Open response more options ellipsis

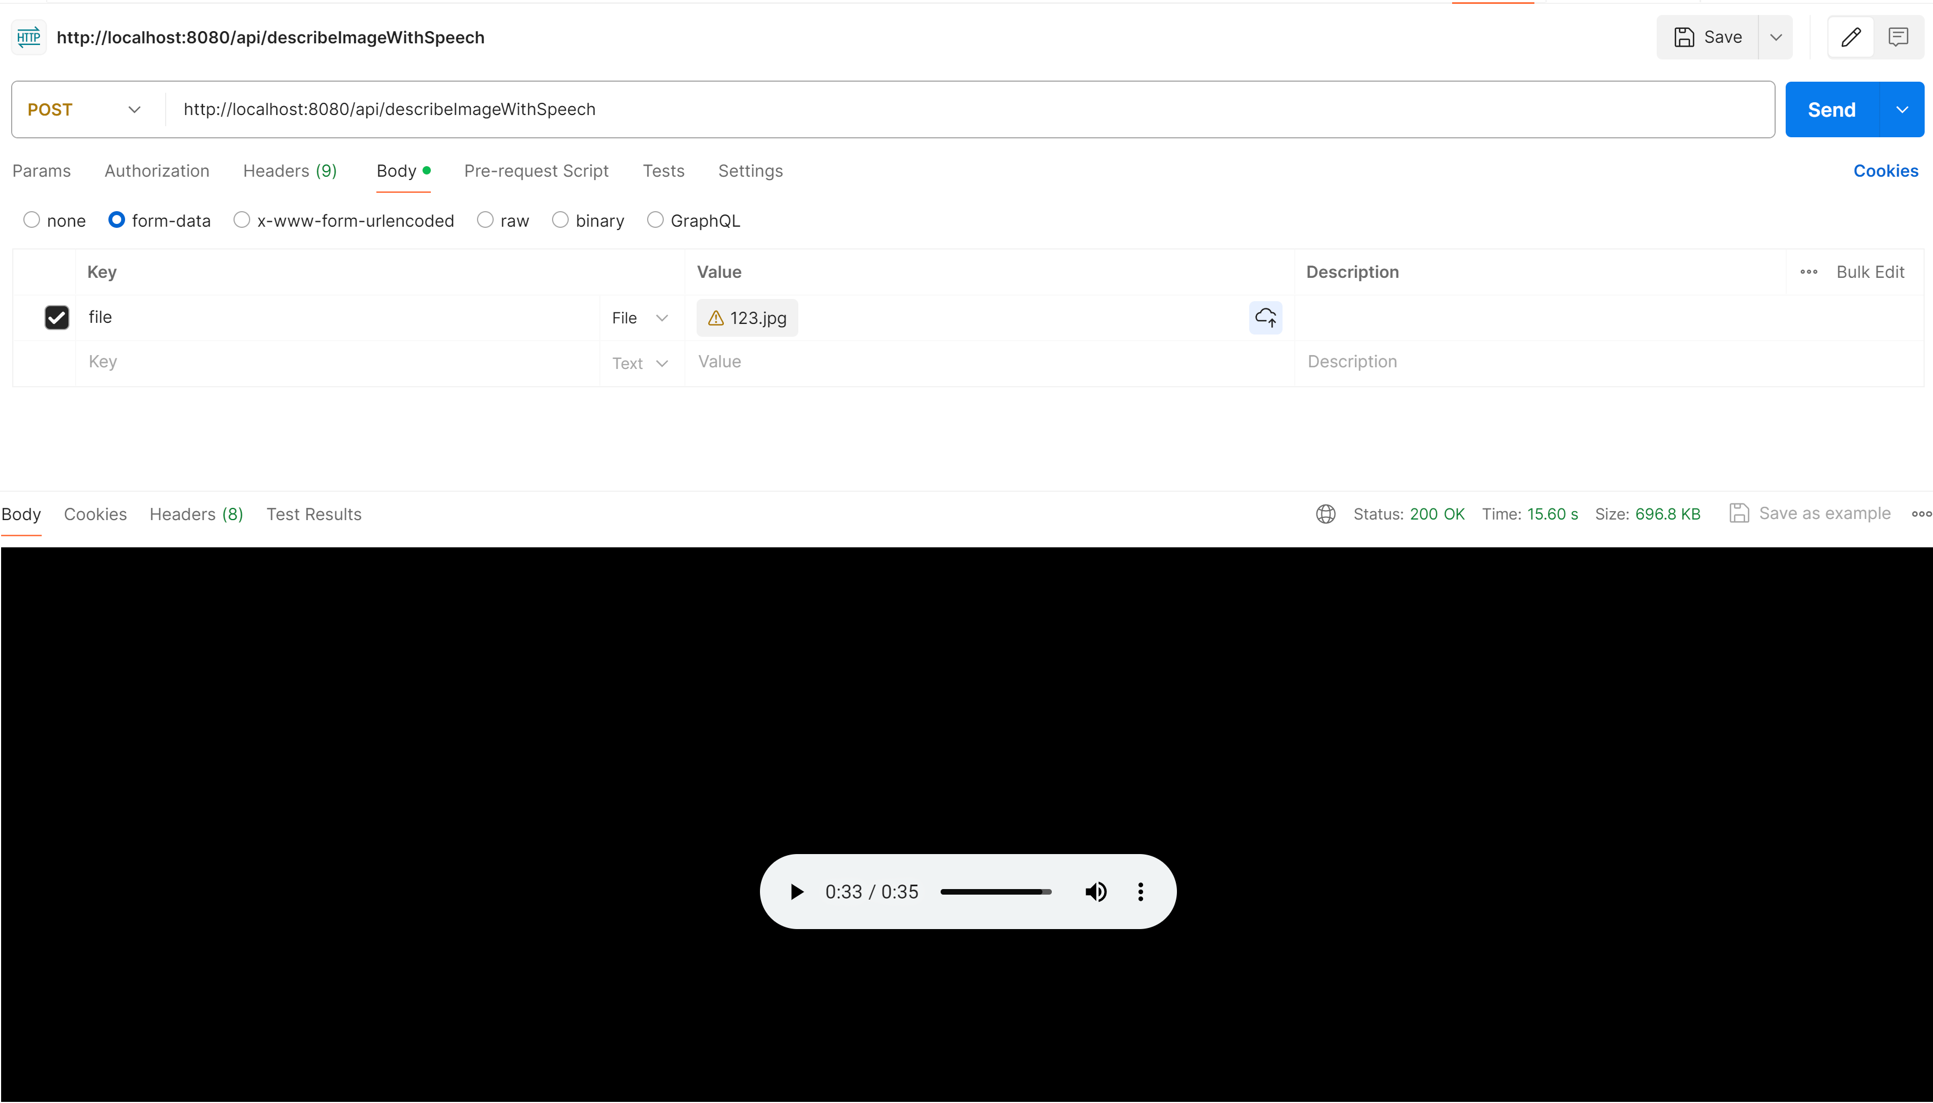point(1921,515)
